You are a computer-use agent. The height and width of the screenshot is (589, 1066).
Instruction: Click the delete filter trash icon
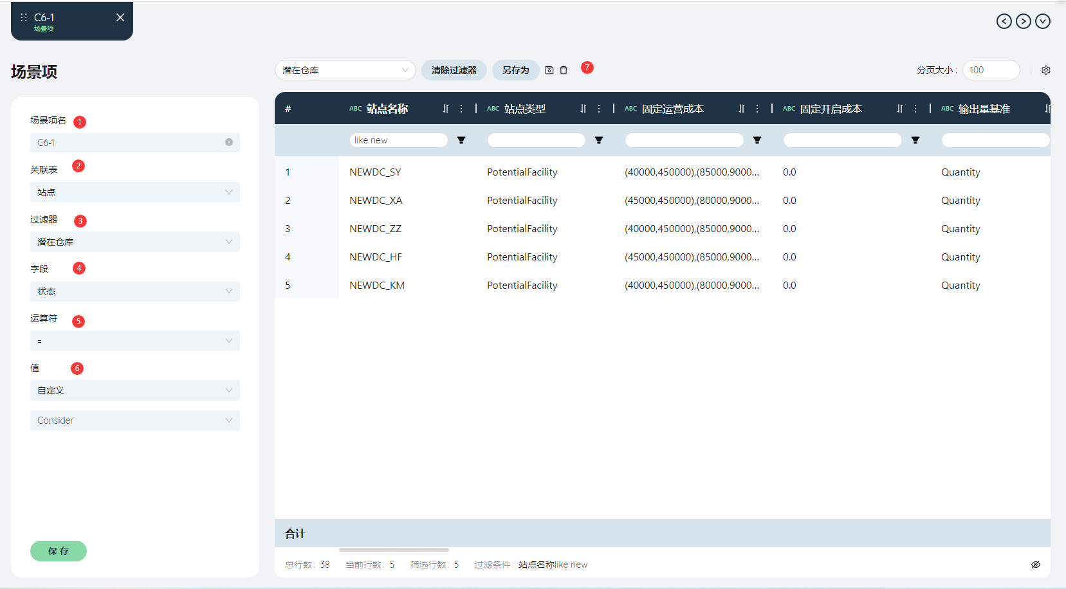pos(564,70)
